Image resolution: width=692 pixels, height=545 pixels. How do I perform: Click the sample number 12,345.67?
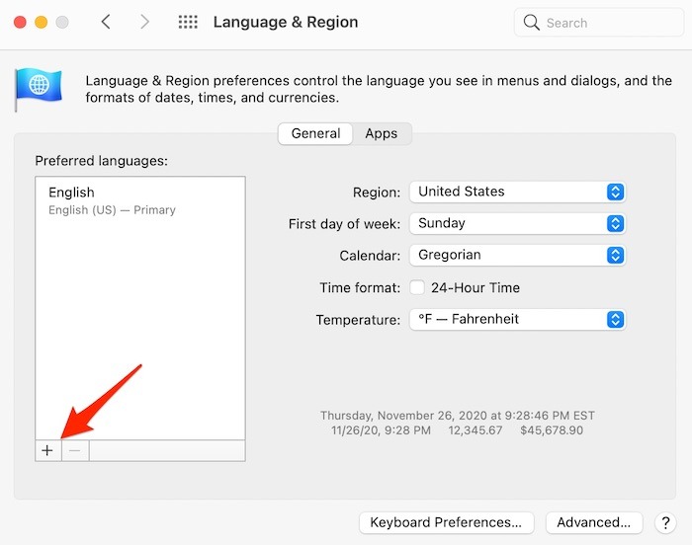(476, 430)
